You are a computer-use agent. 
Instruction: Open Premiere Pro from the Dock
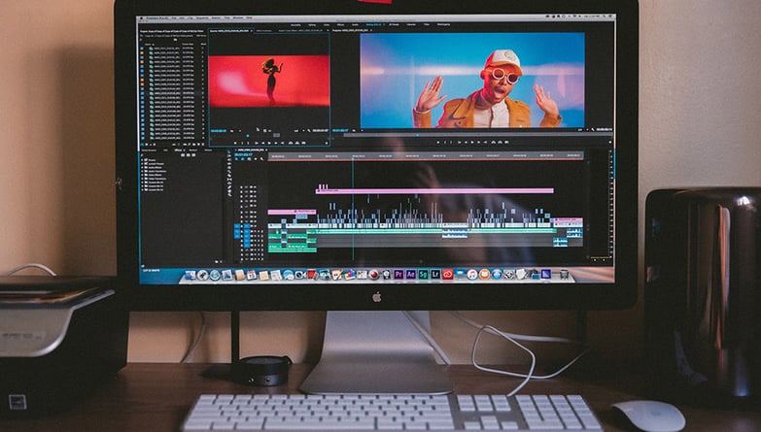tap(398, 275)
